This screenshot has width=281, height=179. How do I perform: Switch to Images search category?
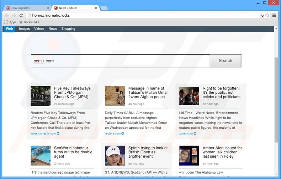pos(25,29)
